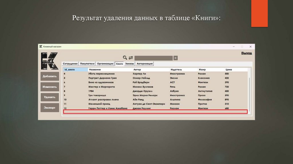Click author cell 'Оскар Уайльд'

point(141,78)
